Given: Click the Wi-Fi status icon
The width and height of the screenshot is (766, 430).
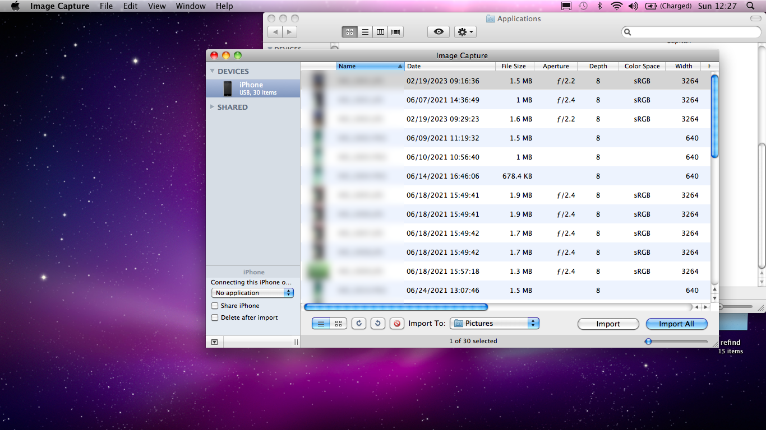Looking at the screenshot, I should (x=617, y=6).
